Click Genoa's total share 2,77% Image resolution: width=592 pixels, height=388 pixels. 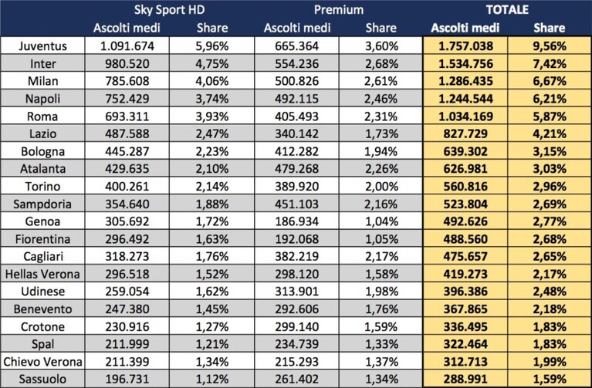[550, 221]
